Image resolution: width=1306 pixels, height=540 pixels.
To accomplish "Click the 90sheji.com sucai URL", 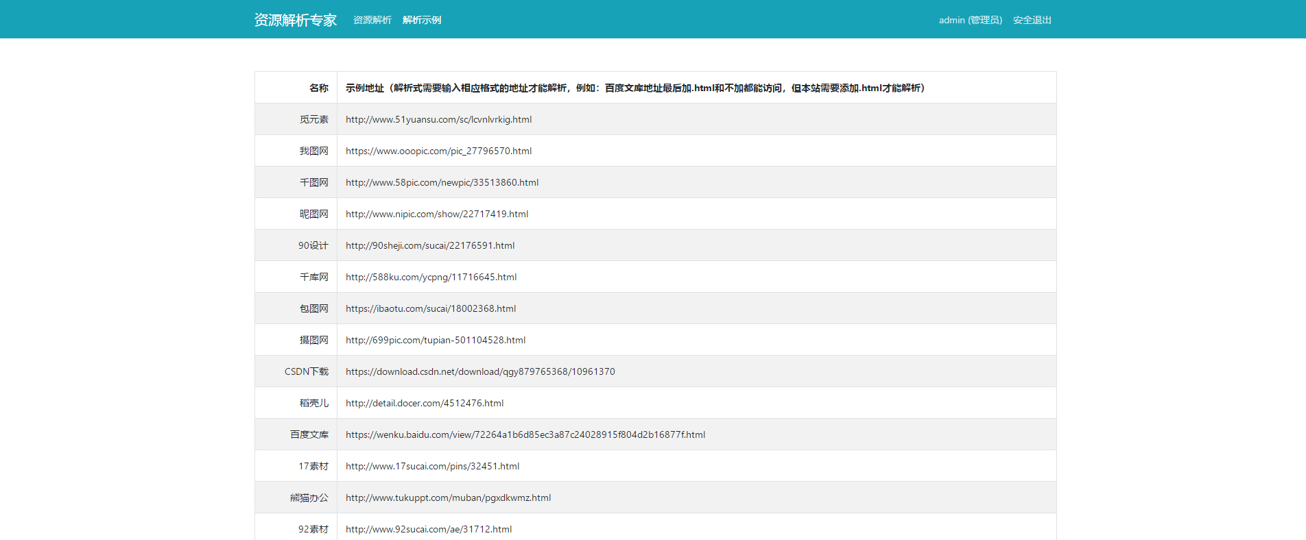I will 430,245.
